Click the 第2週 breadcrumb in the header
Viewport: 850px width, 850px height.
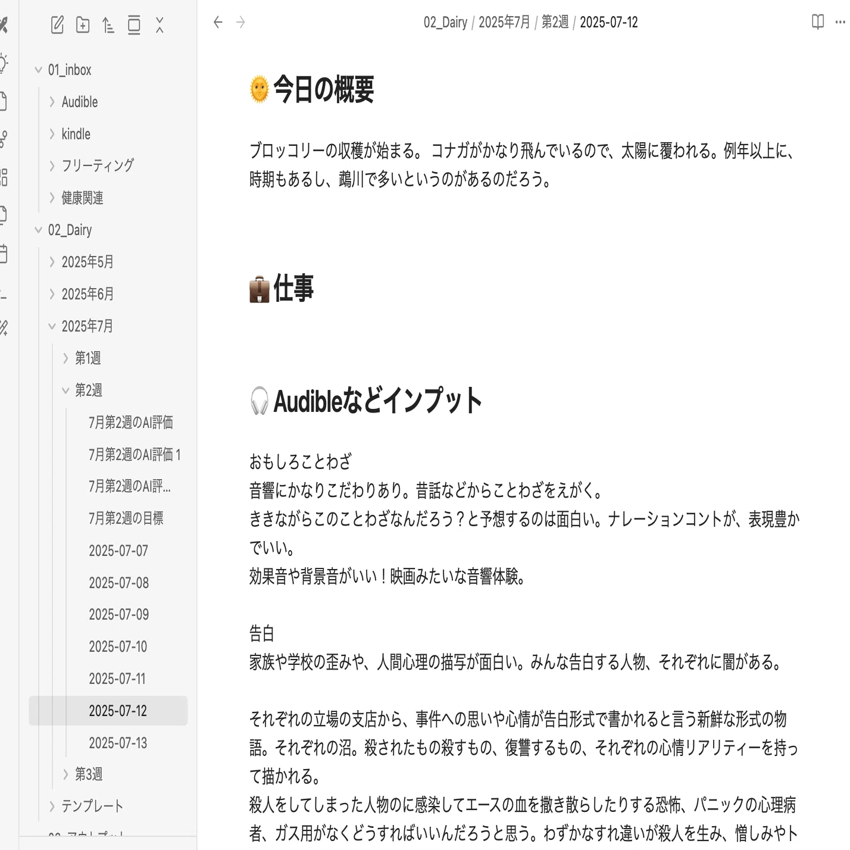(555, 23)
